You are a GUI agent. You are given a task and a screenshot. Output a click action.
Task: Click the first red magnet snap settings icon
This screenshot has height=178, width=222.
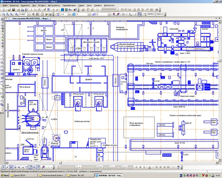114,14
